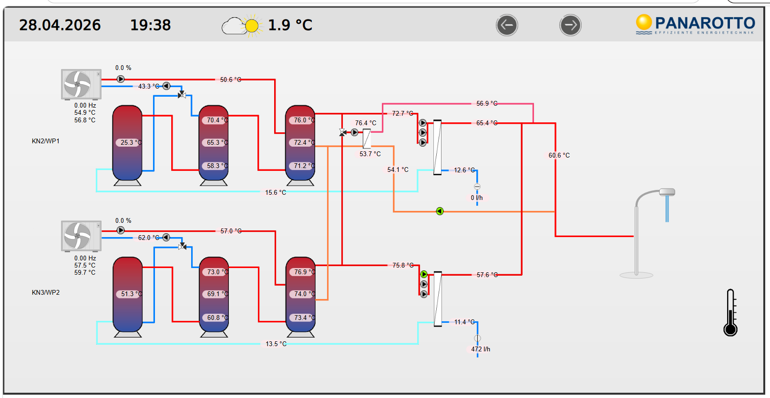Click the flow meter above 0 l/h
The image size is (770, 398).
tap(477, 187)
